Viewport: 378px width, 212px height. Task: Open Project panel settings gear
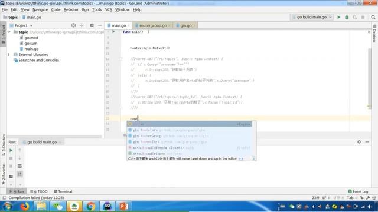pos(92,25)
